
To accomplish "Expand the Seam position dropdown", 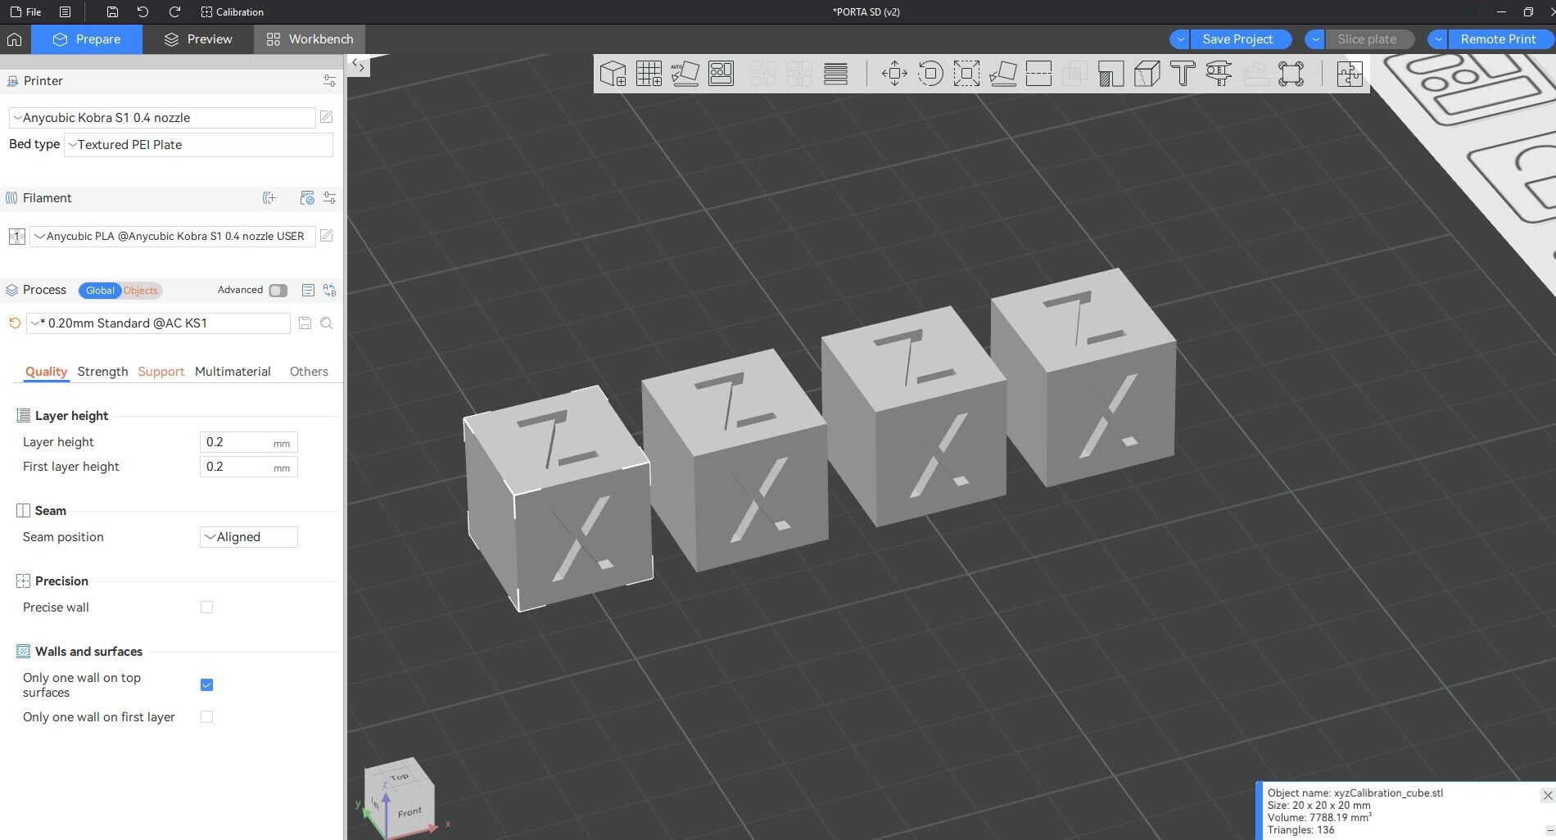I will [248, 537].
